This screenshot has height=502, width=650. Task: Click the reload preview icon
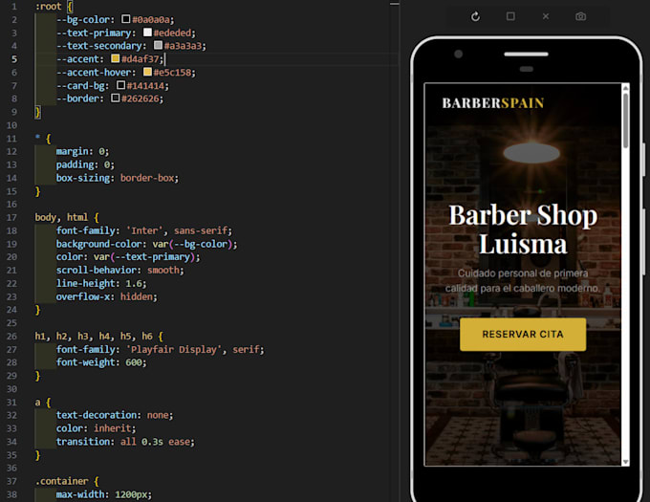pyautogui.click(x=475, y=16)
